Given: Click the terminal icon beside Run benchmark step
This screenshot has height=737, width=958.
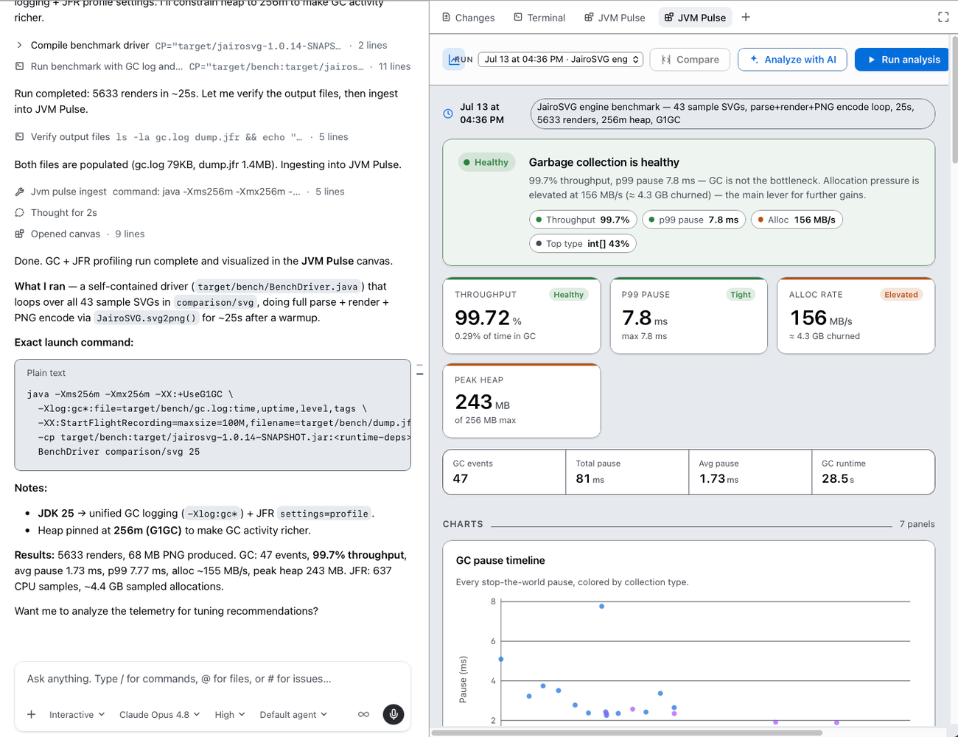Looking at the screenshot, I should (19, 66).
